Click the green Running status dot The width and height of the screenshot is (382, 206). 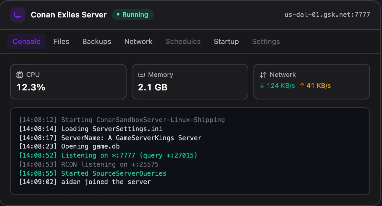point(118,15)
